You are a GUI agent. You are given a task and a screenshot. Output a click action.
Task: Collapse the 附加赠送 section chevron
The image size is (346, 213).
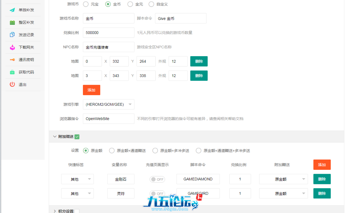click(x=55, y=137)
